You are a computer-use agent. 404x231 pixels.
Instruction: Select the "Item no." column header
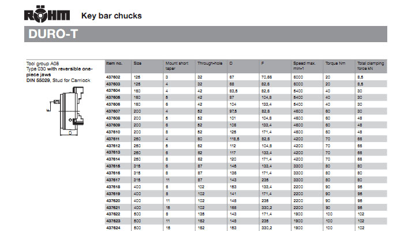(x=114, y=62)
